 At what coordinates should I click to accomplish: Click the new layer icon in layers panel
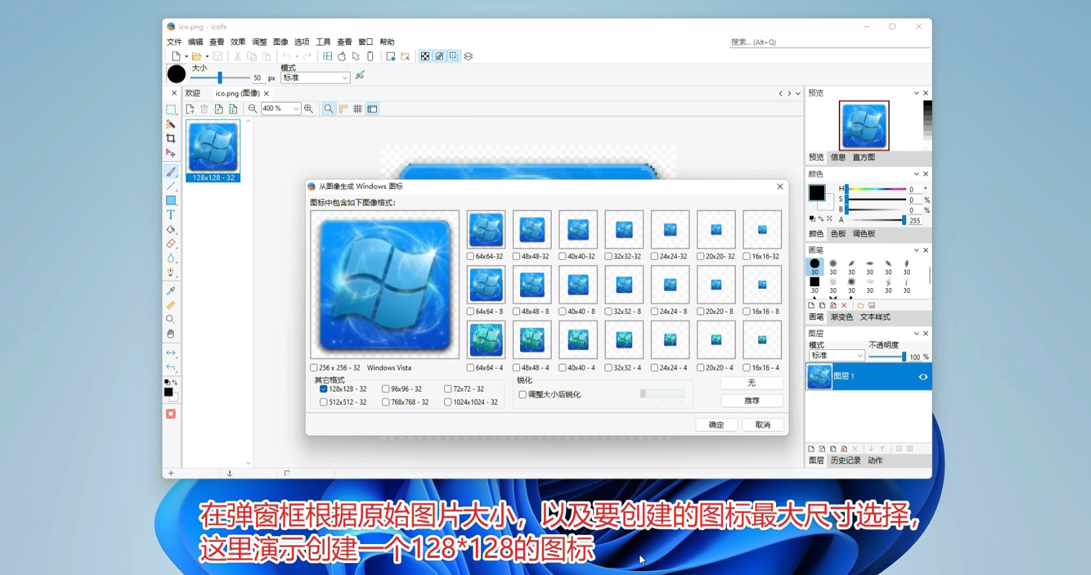tap(812, 449)
